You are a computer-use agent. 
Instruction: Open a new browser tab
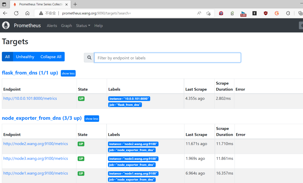pos(75,4)
